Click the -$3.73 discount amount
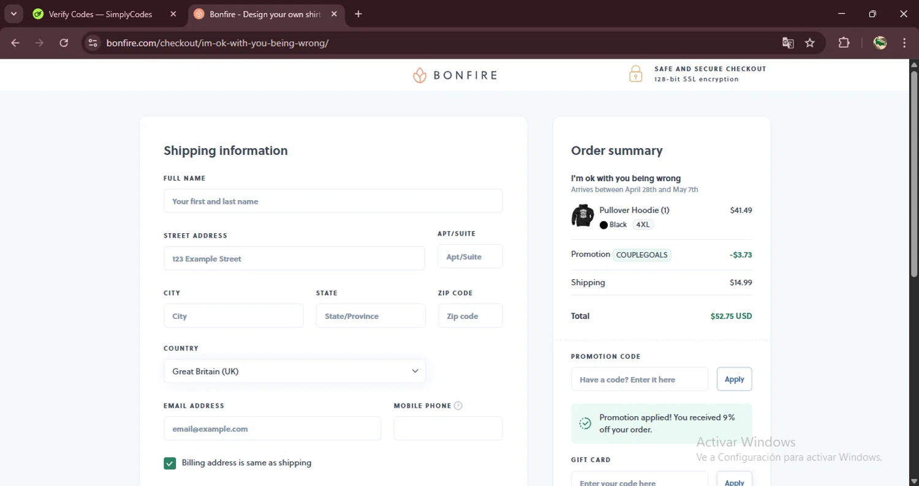Image resolution: width=919 pixels, height=486 pixels. point(741,255)
